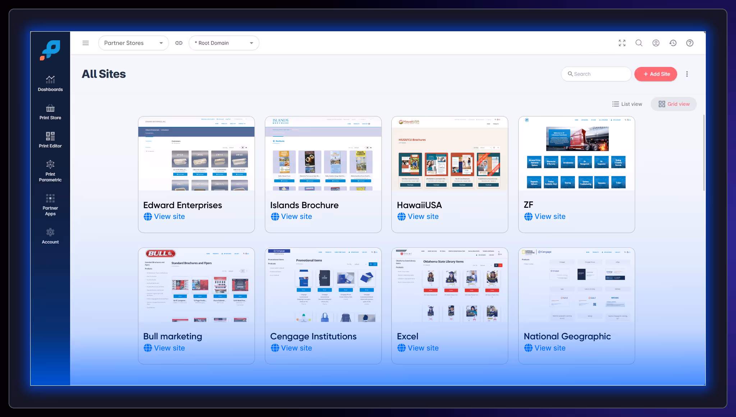The height and width of the screenshot is (417, 736).
Task: Select Print Store from the sidebar
Action: point(50,111)
